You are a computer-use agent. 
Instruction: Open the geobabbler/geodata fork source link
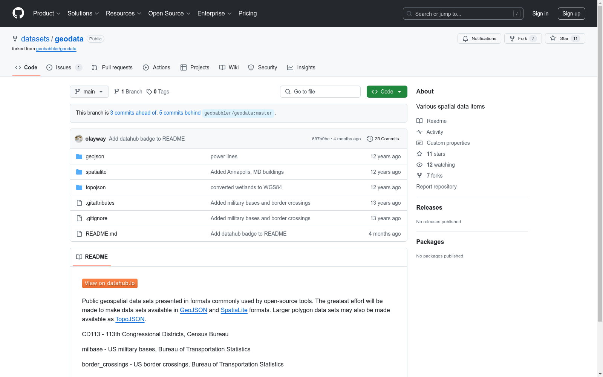(56, 49)
